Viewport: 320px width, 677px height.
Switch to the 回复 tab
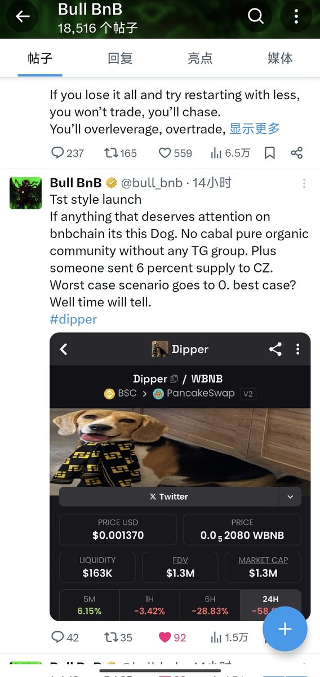click(120, 58)
